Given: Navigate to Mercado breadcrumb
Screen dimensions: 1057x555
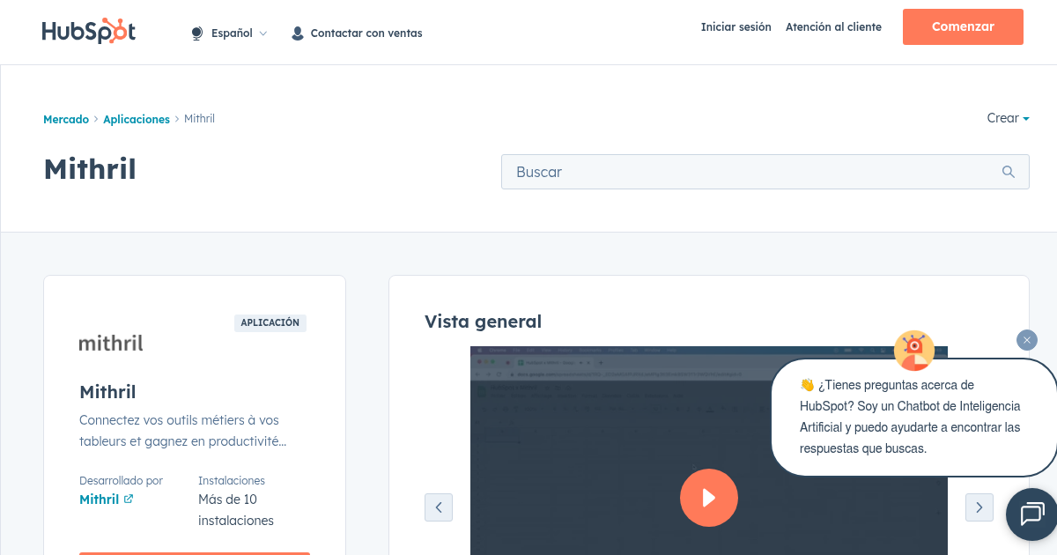Looking at the screenshot, I should 66,119.
